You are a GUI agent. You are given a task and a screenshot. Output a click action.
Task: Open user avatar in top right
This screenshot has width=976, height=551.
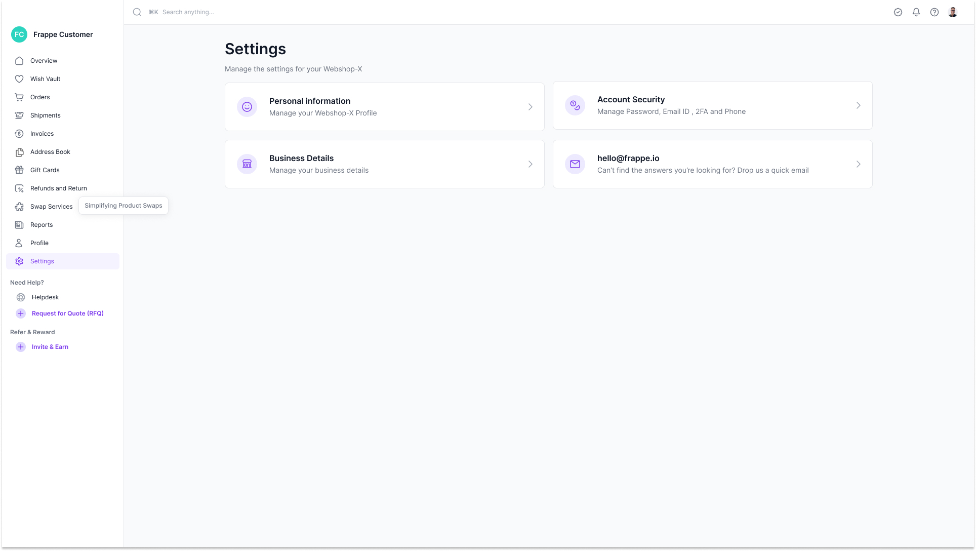[953, 12]
